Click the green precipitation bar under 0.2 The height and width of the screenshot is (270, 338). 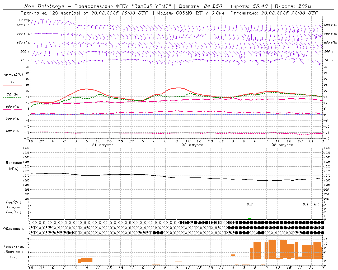coord(250,219)
